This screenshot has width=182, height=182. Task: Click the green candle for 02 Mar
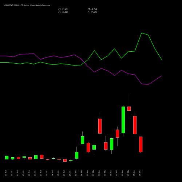[x=77, y=155]
